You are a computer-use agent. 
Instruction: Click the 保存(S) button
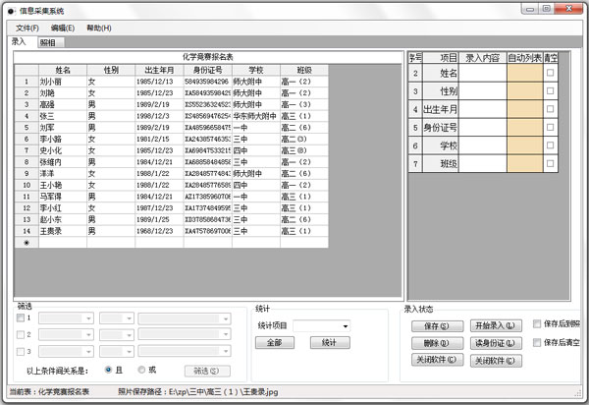(x=438, y=325)
